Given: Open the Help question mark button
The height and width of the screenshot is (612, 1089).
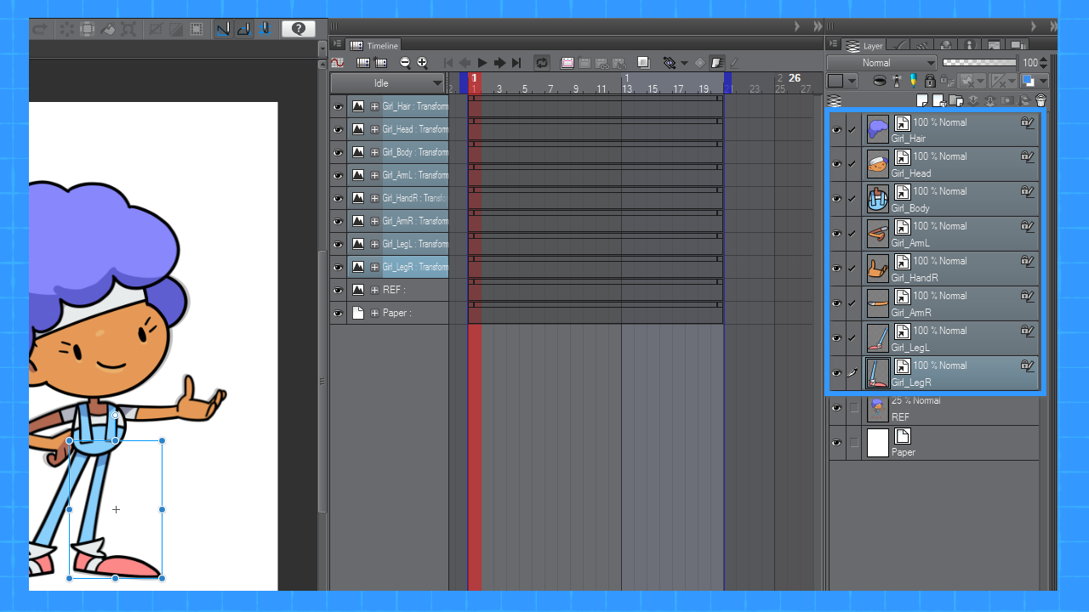Looking at the screenshot, I should (x=299, y=29).
